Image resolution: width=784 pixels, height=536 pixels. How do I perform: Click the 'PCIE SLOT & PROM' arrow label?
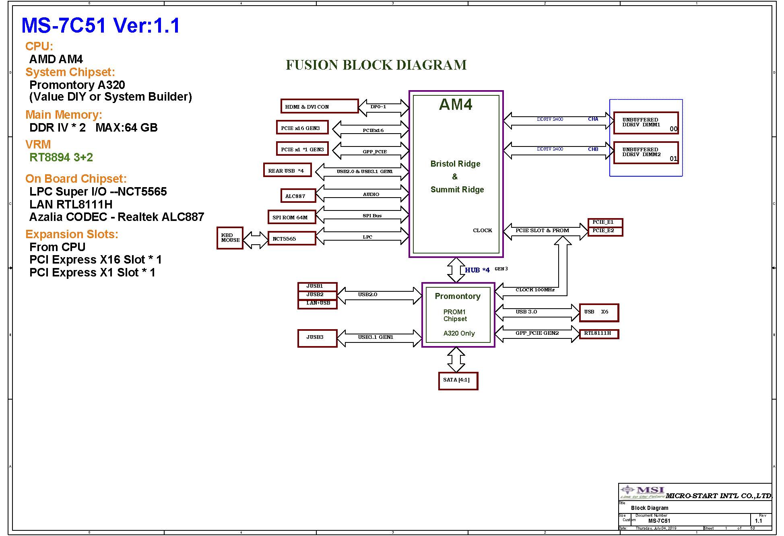pos(542,231)
